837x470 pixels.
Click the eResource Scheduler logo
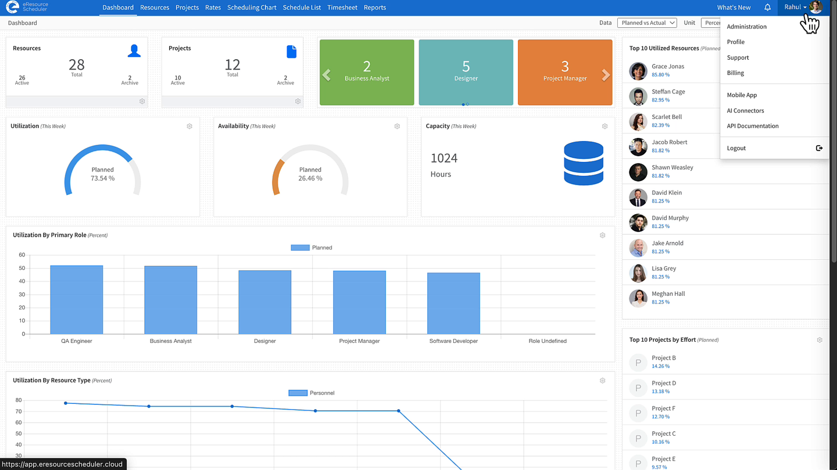[x=27, y=7]
